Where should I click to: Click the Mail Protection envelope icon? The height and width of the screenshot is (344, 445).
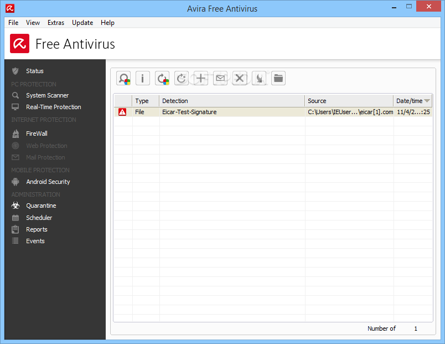click(x=15, y=157)
